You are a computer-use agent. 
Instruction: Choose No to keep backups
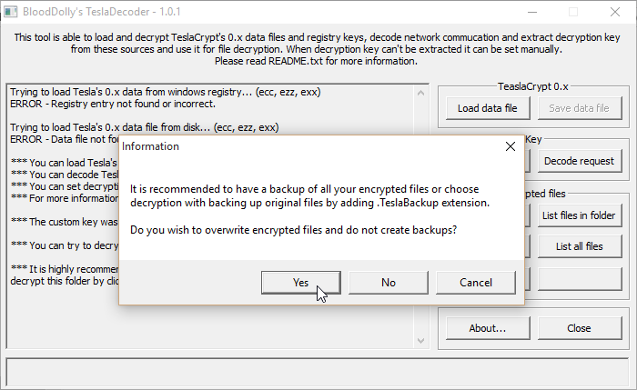389,282
